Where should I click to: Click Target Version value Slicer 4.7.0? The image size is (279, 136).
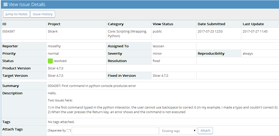55,76
